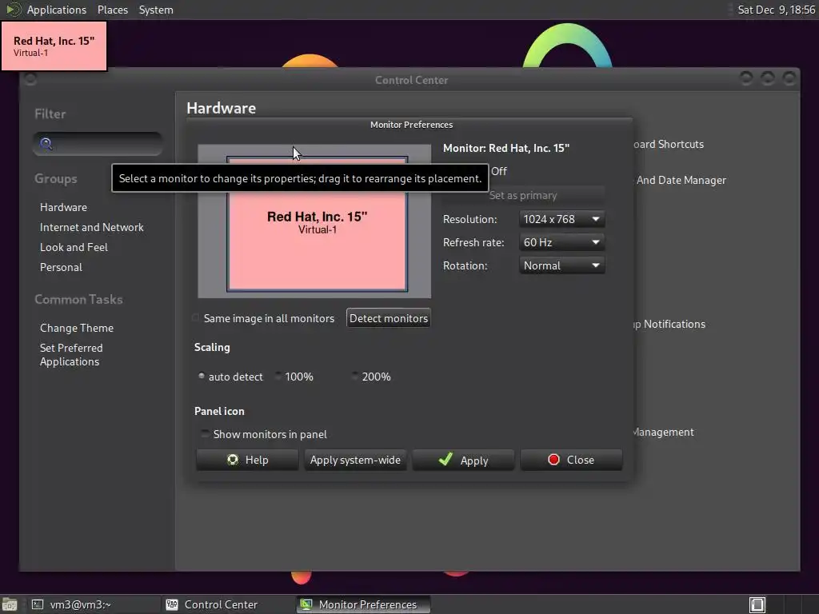819x614 pixels.
Task: Select Internet and Network group
Action: (91, 227)
